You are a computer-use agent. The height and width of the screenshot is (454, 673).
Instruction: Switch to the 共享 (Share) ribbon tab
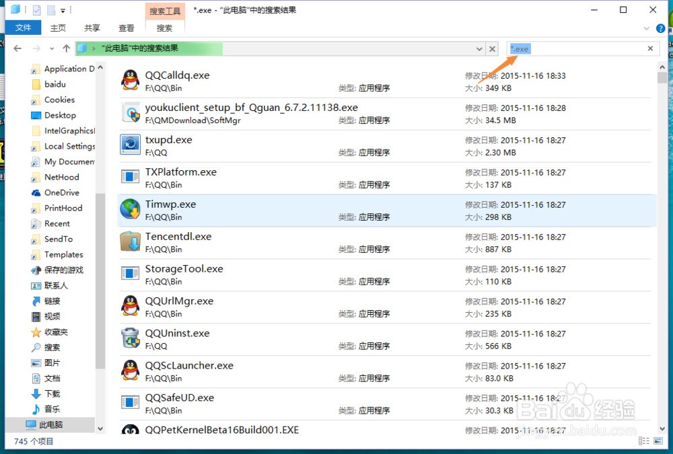[x=92, y=28]
